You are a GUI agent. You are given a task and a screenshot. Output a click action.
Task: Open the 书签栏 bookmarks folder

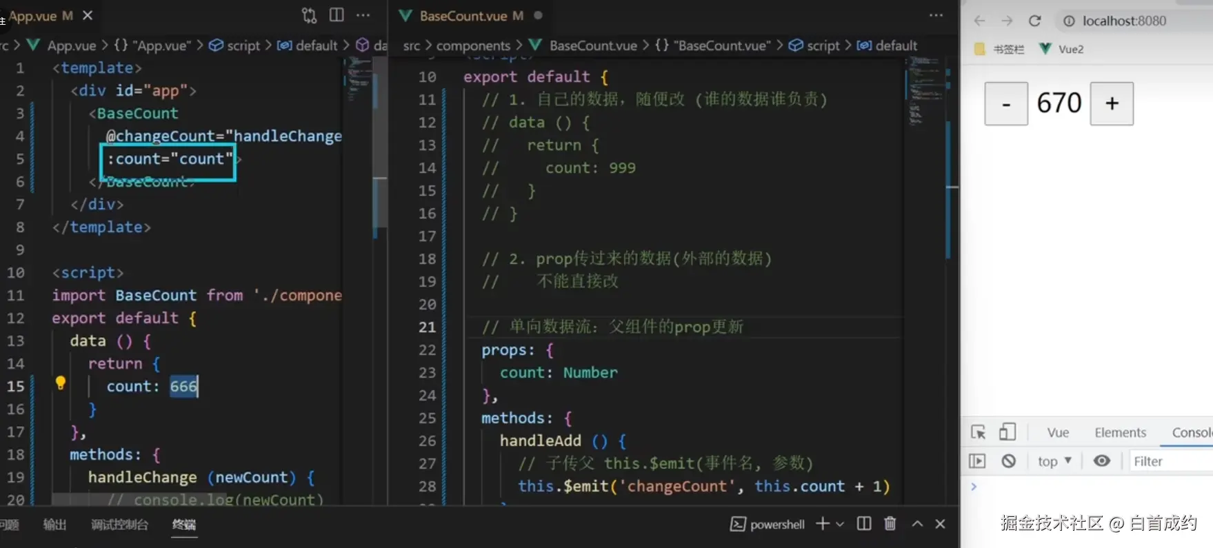point(999,49)
